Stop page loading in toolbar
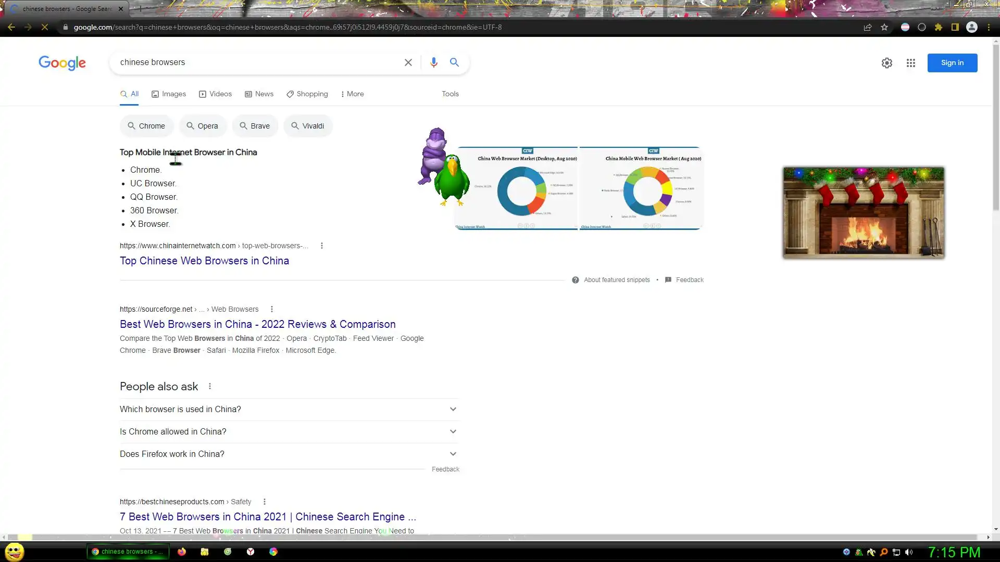1000x562 pixels. click(45, 27)
